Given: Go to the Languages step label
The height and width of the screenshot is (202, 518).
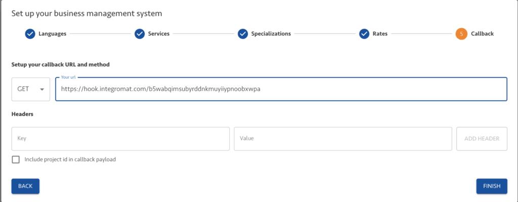Looking at the screenshot, I should (x=52, y=34).
